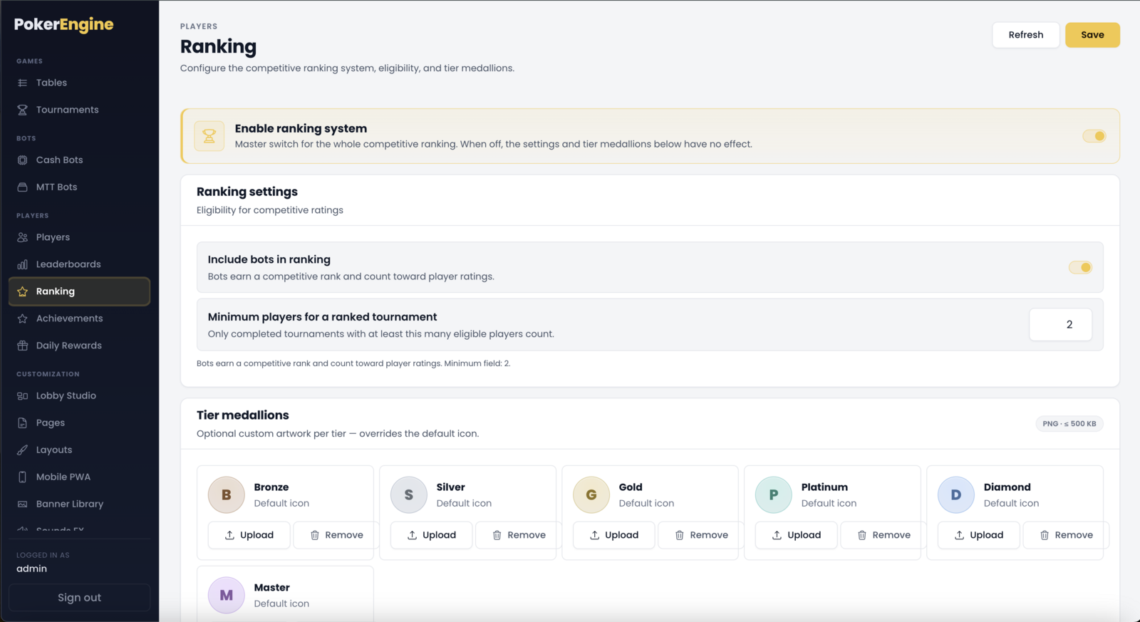Image resolution: width=1140 pixels, height=622 pixels.
Task: Click the Tournaments trophy icon
Action: click(x=22, y=110)
